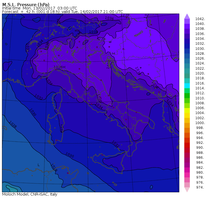
Task: Click the legend value '992.'
Action: [x=201, y=142]
